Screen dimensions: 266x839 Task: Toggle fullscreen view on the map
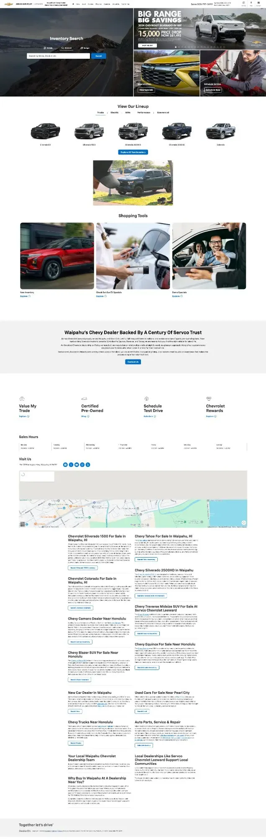point(244,523)
